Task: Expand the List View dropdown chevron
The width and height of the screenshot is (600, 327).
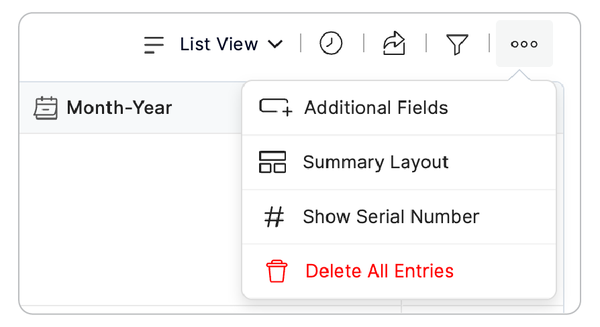Action: 275,45
